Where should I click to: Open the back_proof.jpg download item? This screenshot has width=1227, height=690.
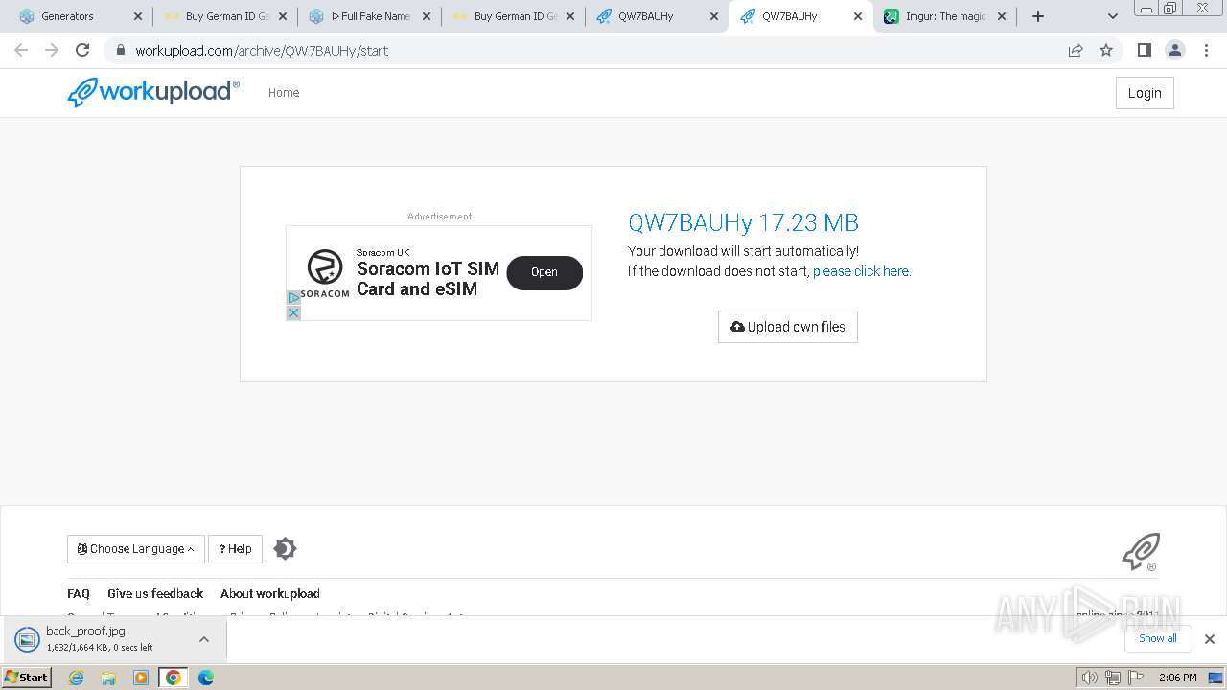101,639
